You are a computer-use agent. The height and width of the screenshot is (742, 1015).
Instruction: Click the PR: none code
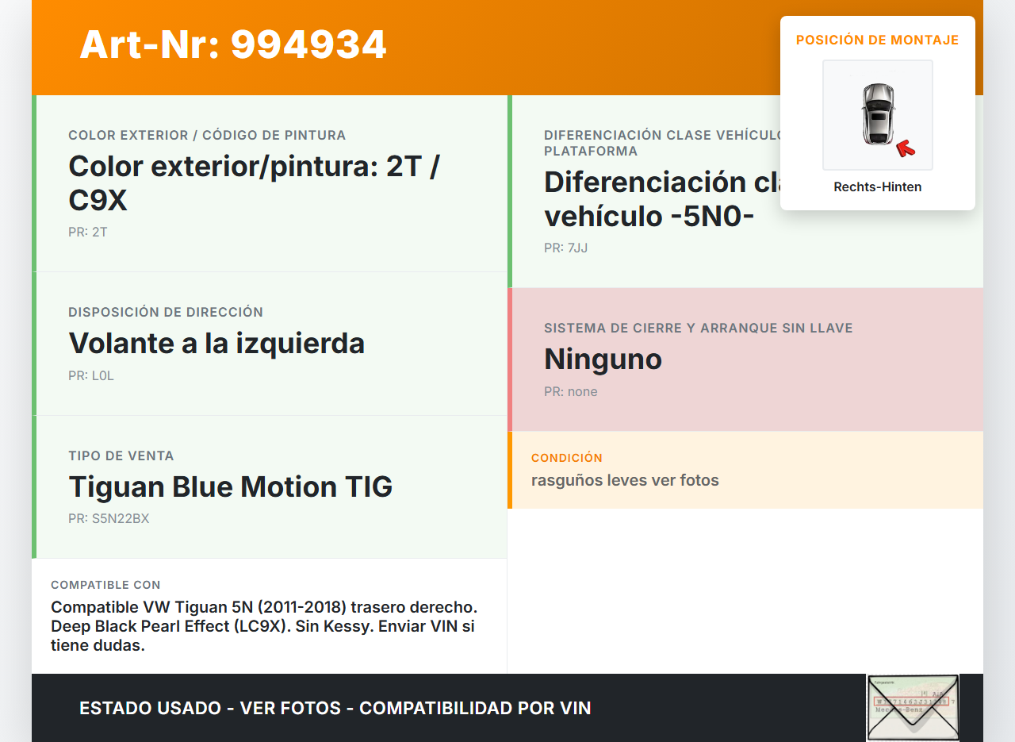571,392
